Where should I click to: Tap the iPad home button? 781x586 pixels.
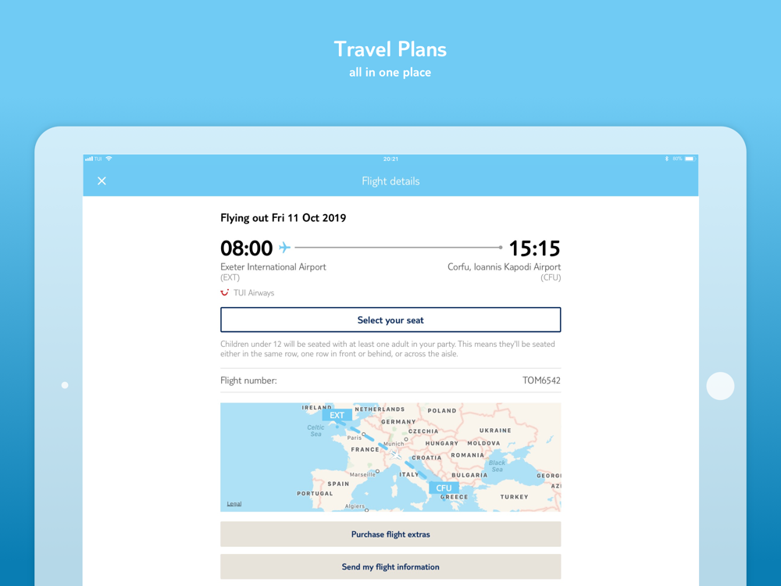tap(720, 386)
